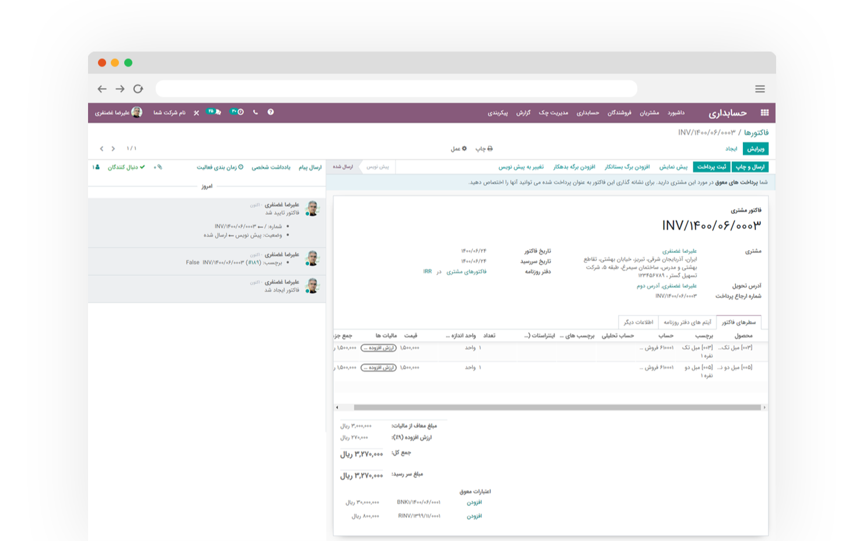Switch to اطلاعات دیگر tab
The width and height of the screenshot is (856, 541).
pyautogui.click(x=639, y=322)
